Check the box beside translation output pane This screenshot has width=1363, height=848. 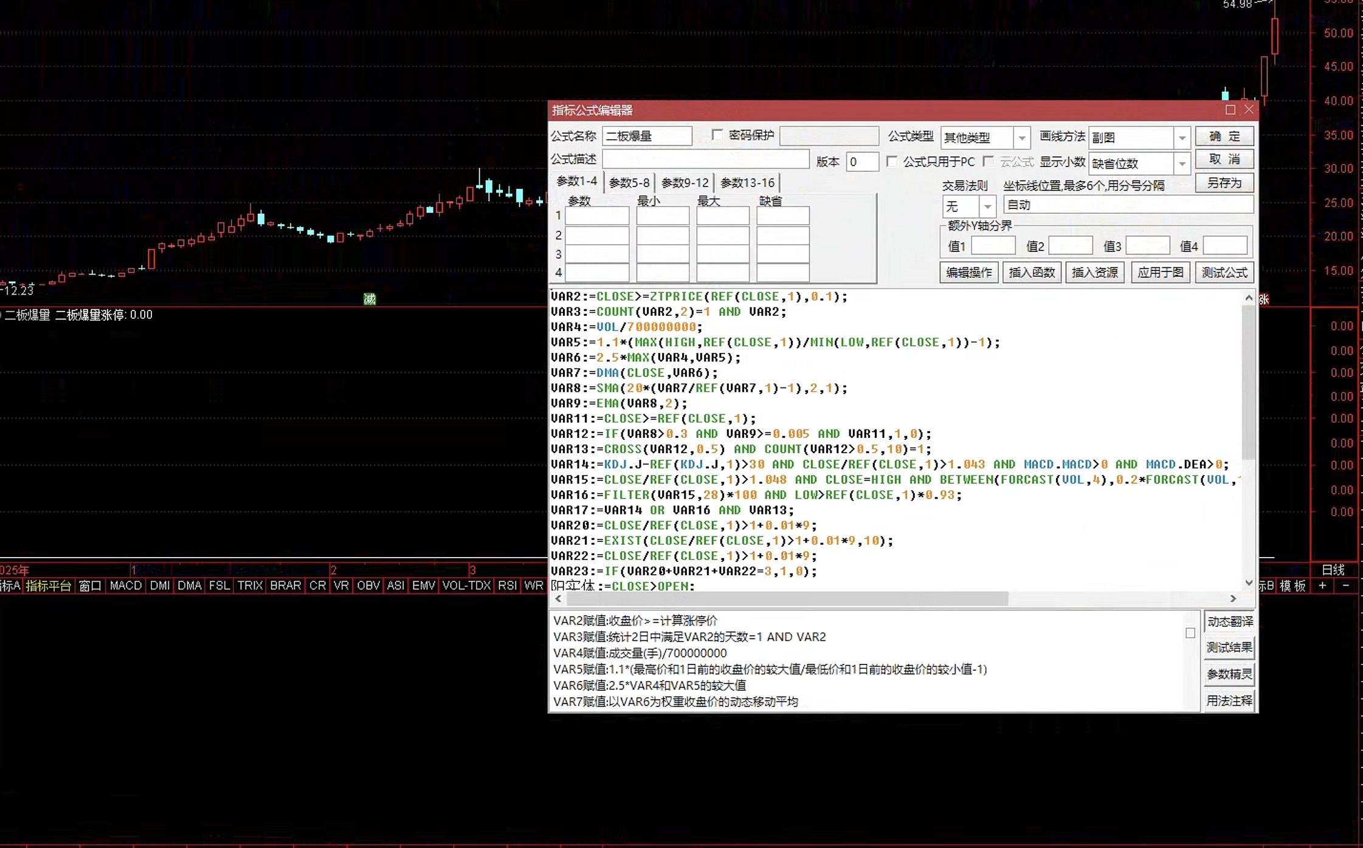tap(1190, 633)
